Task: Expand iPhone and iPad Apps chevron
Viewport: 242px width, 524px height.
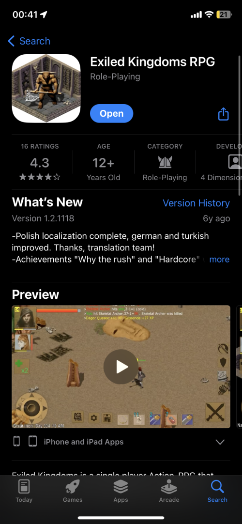Action: [x=220, y=442]
